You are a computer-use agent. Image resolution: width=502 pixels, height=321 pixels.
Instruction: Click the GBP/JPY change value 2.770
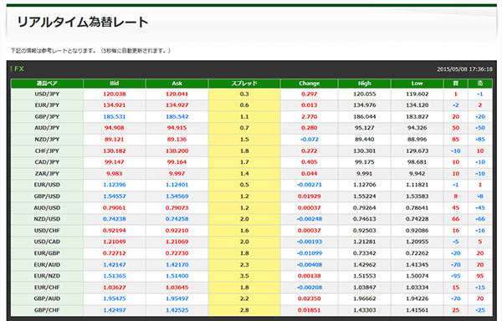[310, 117]
